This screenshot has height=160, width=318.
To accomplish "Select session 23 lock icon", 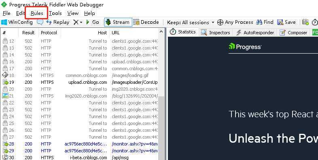I will [5, 110].
